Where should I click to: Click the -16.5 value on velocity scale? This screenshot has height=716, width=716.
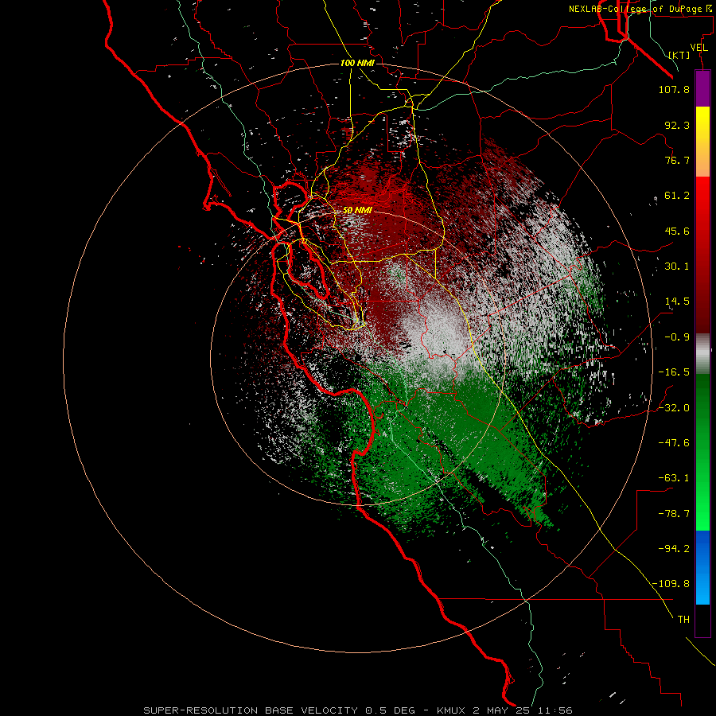[674, 372]
